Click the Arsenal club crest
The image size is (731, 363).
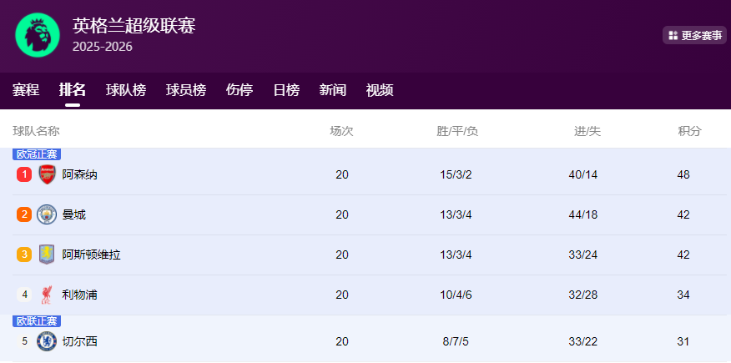click(x=47, y=174)
